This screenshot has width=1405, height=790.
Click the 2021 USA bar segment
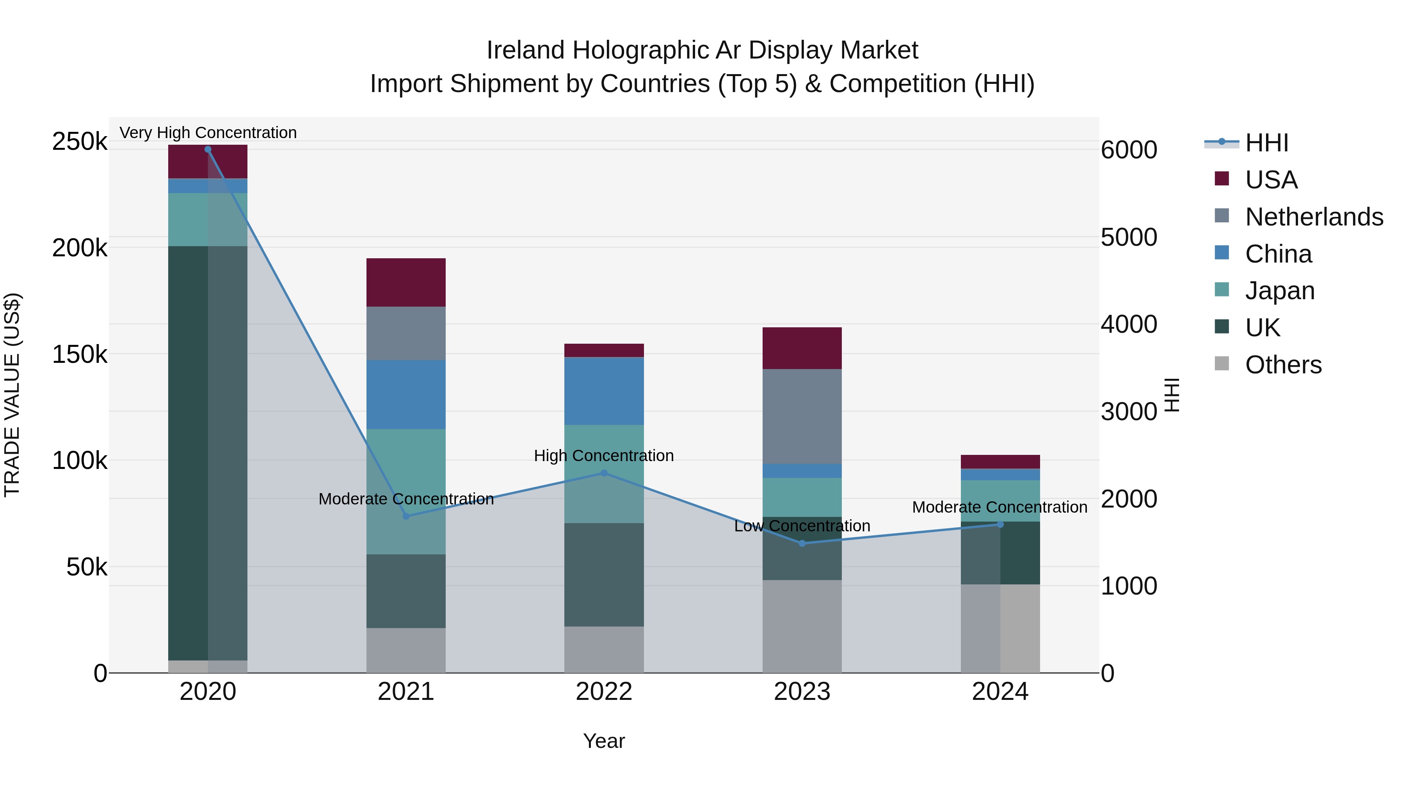click(406, 282)
